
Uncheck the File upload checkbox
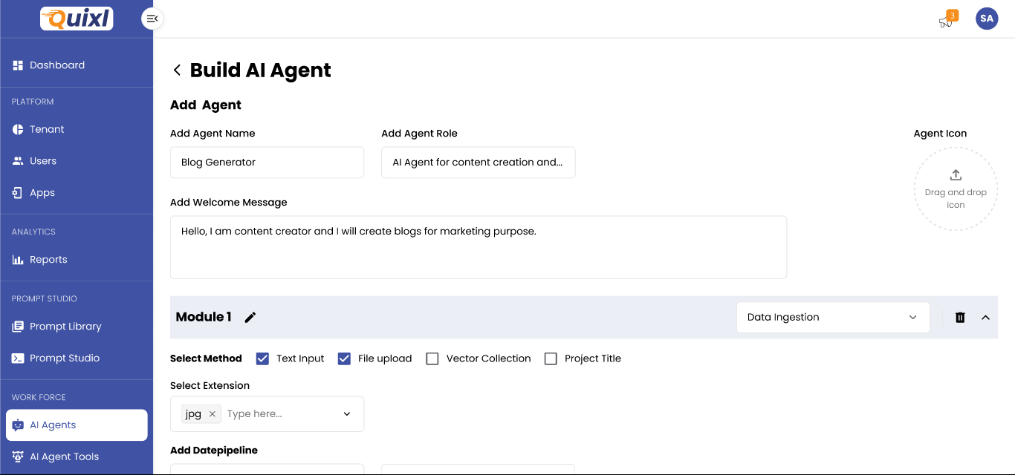(344, 358)
